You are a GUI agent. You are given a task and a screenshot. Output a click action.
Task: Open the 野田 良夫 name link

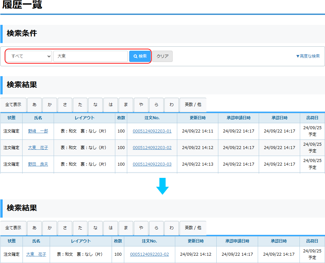click(38, 164)
